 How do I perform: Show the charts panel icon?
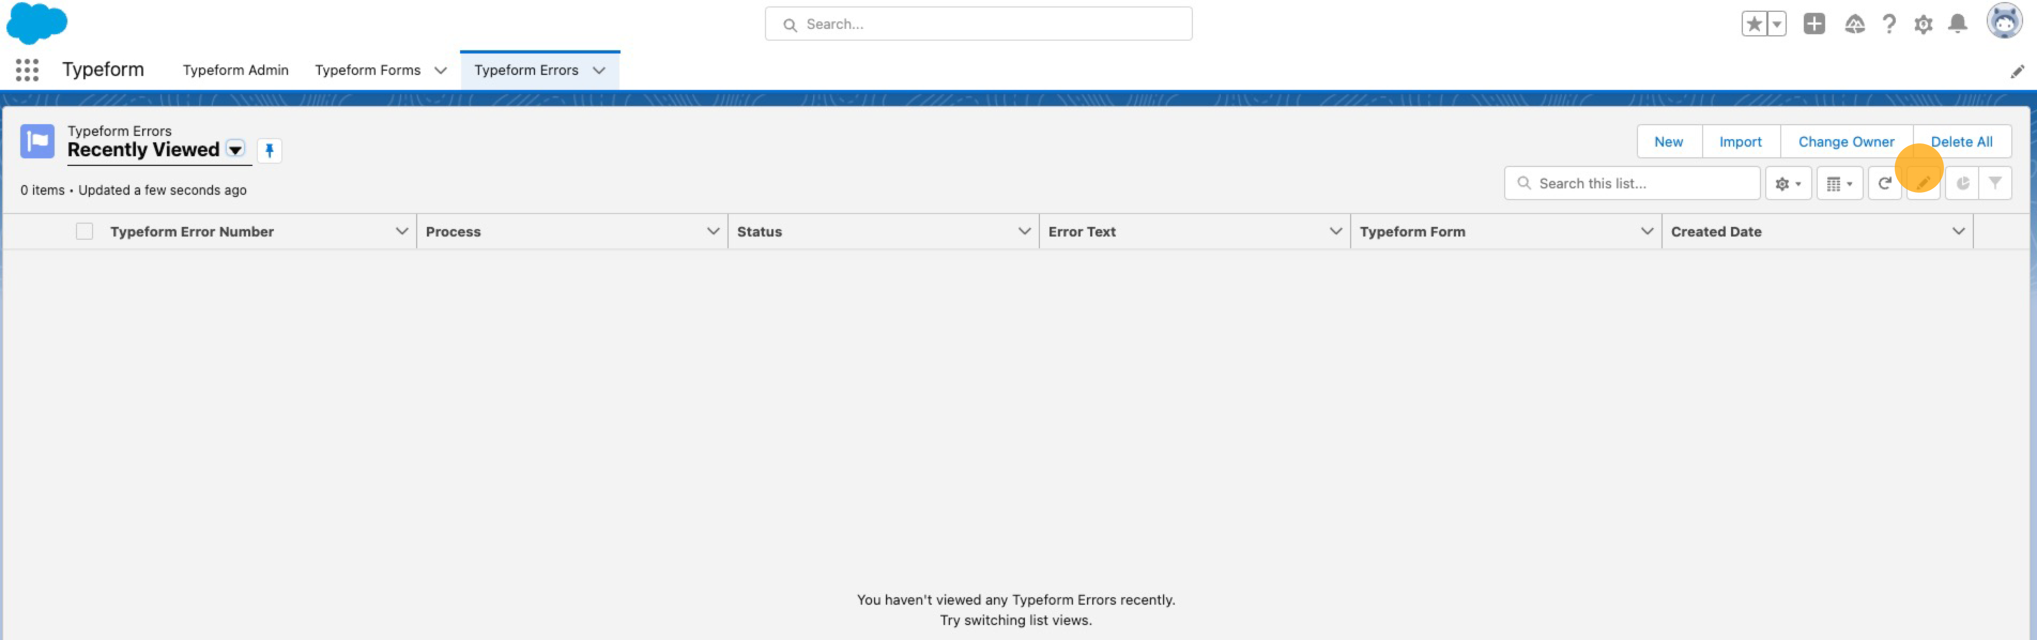coord(1962,184)
